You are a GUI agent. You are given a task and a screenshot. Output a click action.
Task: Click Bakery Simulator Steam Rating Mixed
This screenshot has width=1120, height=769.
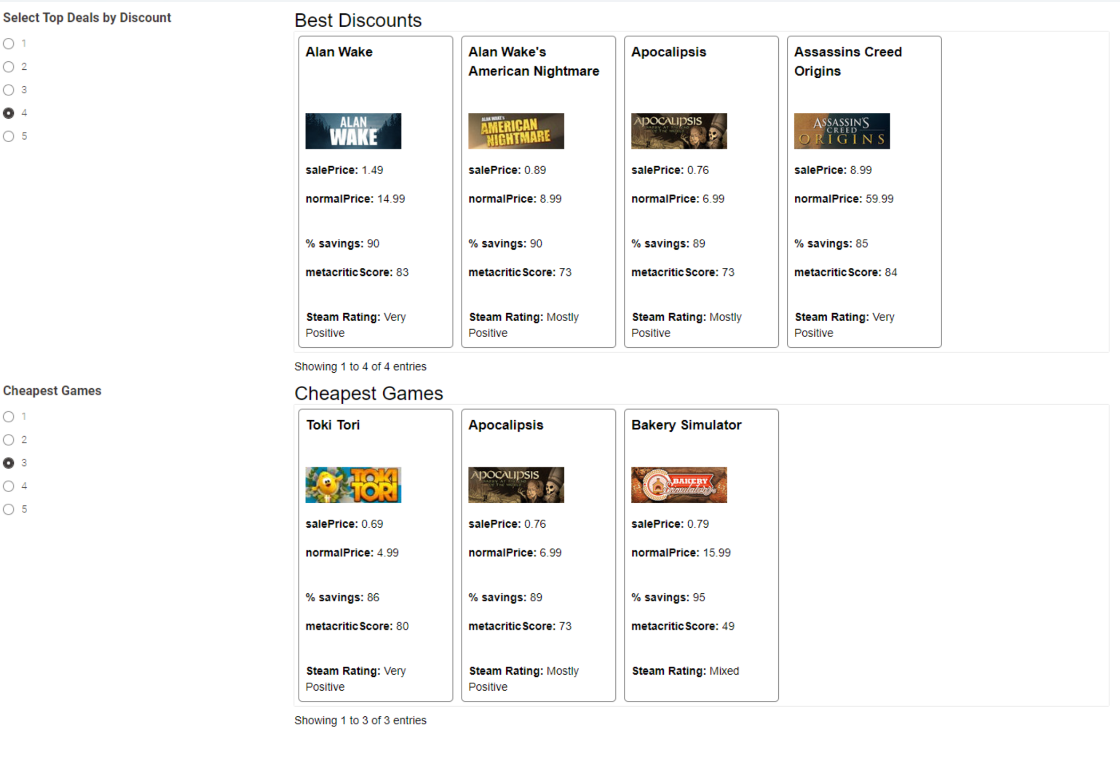point(686,671)
